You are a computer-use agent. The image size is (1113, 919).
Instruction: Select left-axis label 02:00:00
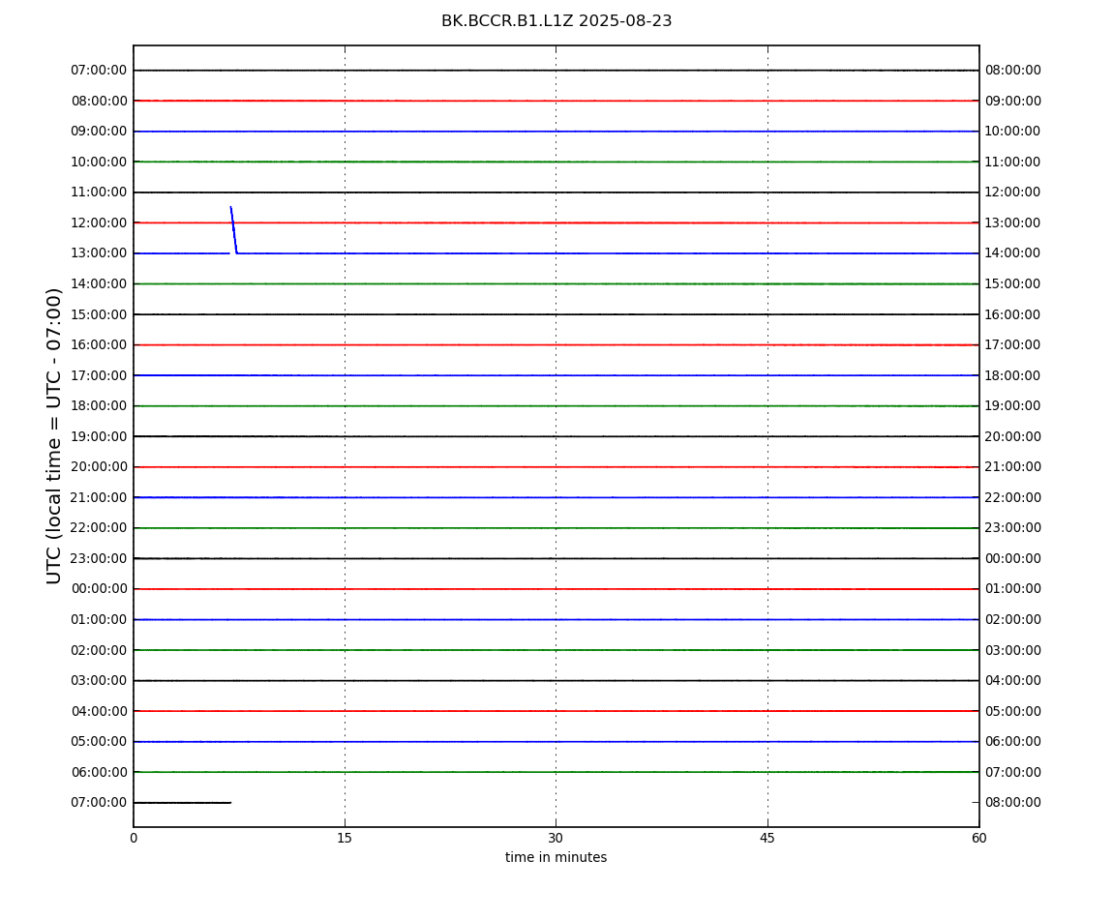click(x=99, y=650)
